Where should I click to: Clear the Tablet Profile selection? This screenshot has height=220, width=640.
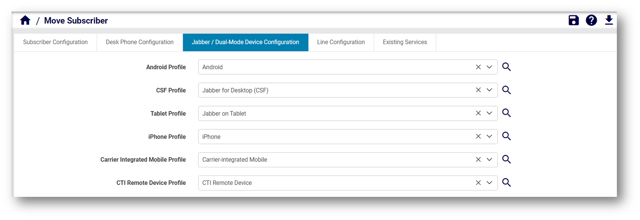[x=478, y=113]
